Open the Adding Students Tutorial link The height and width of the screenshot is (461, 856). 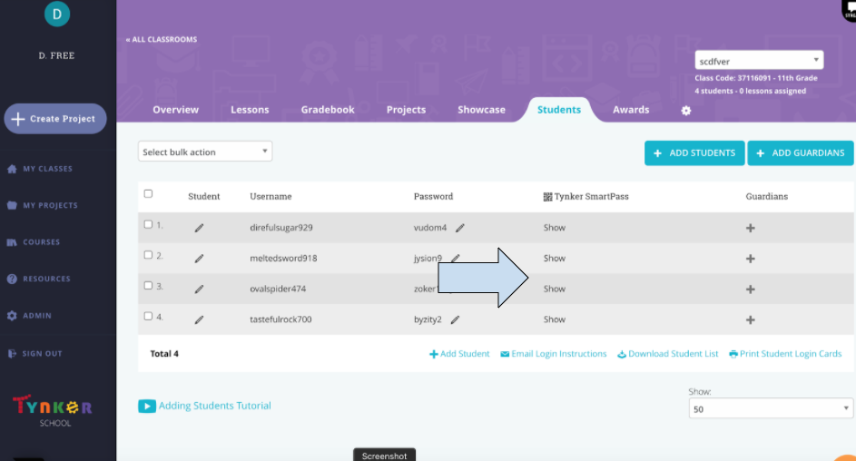[214, 406]
